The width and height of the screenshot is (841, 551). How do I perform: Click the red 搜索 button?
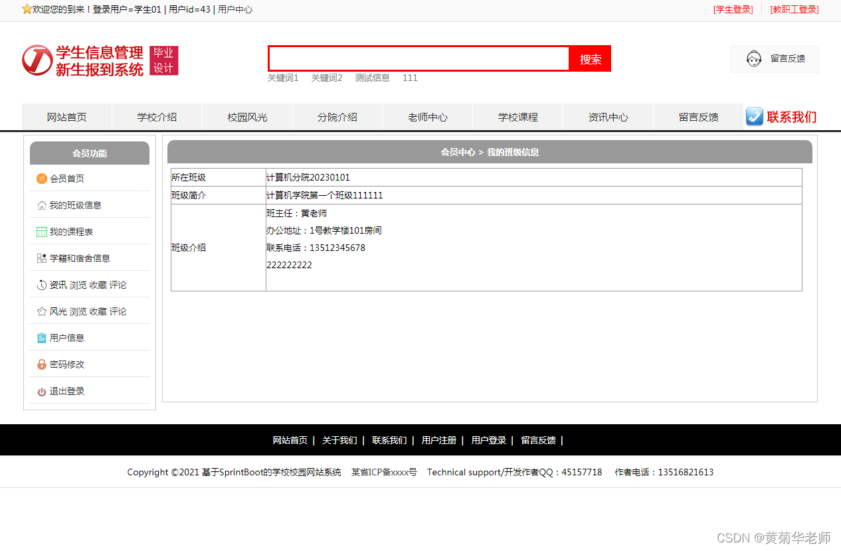tap(591, 58)
